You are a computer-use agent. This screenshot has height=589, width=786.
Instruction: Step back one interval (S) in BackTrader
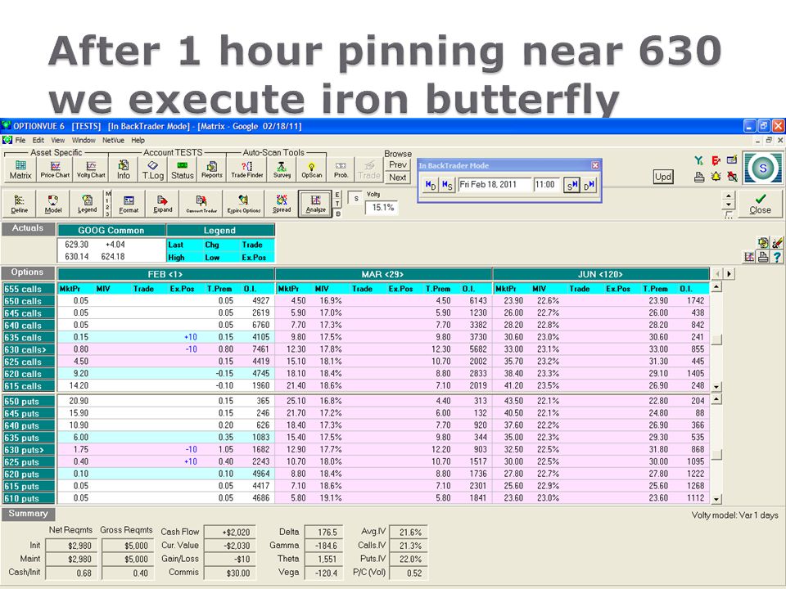[447, 185]
